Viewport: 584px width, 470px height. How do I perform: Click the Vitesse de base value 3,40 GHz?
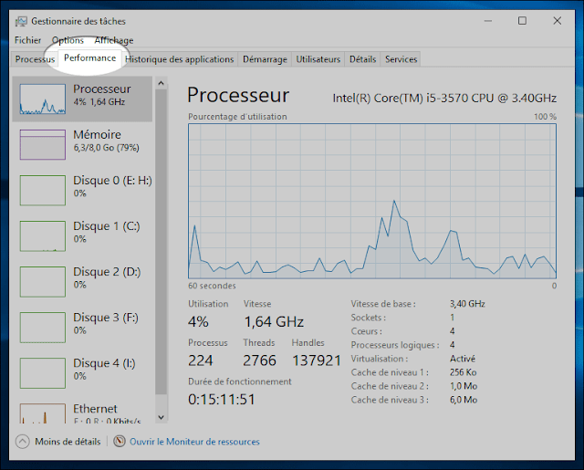pyautogui.click(x=467, y=304)
